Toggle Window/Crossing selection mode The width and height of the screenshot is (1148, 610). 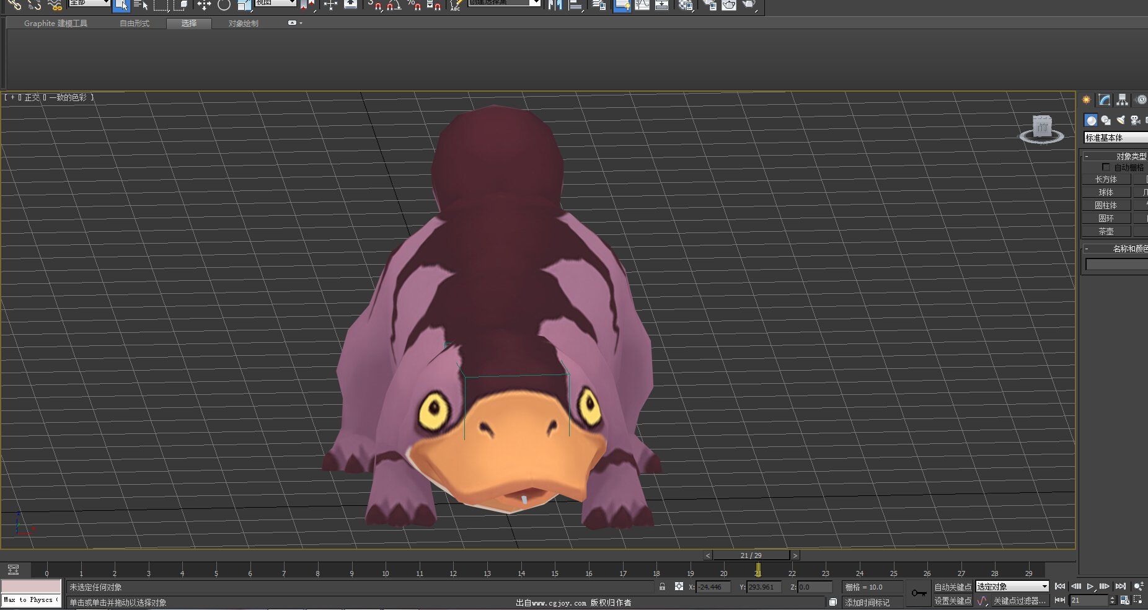point(181,5)
